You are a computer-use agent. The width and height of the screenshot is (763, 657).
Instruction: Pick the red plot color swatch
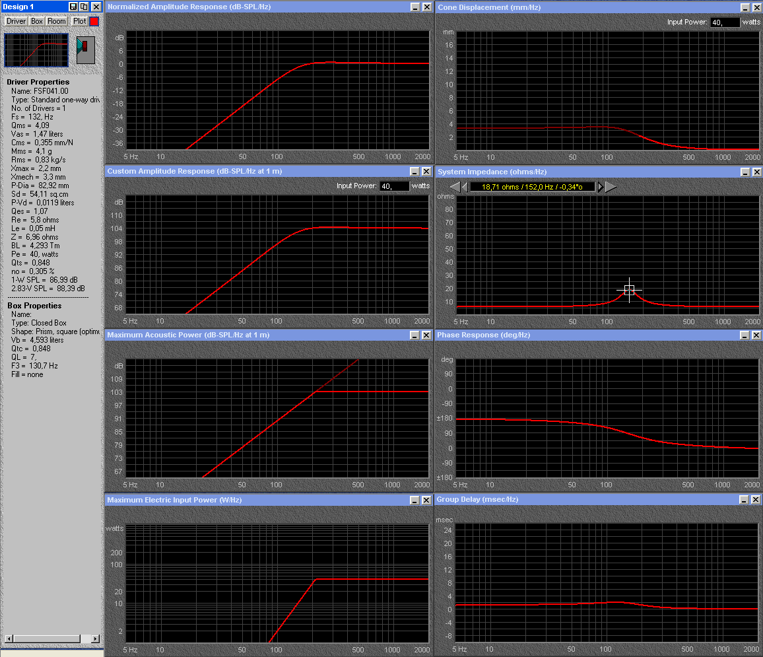click(94, 21)
